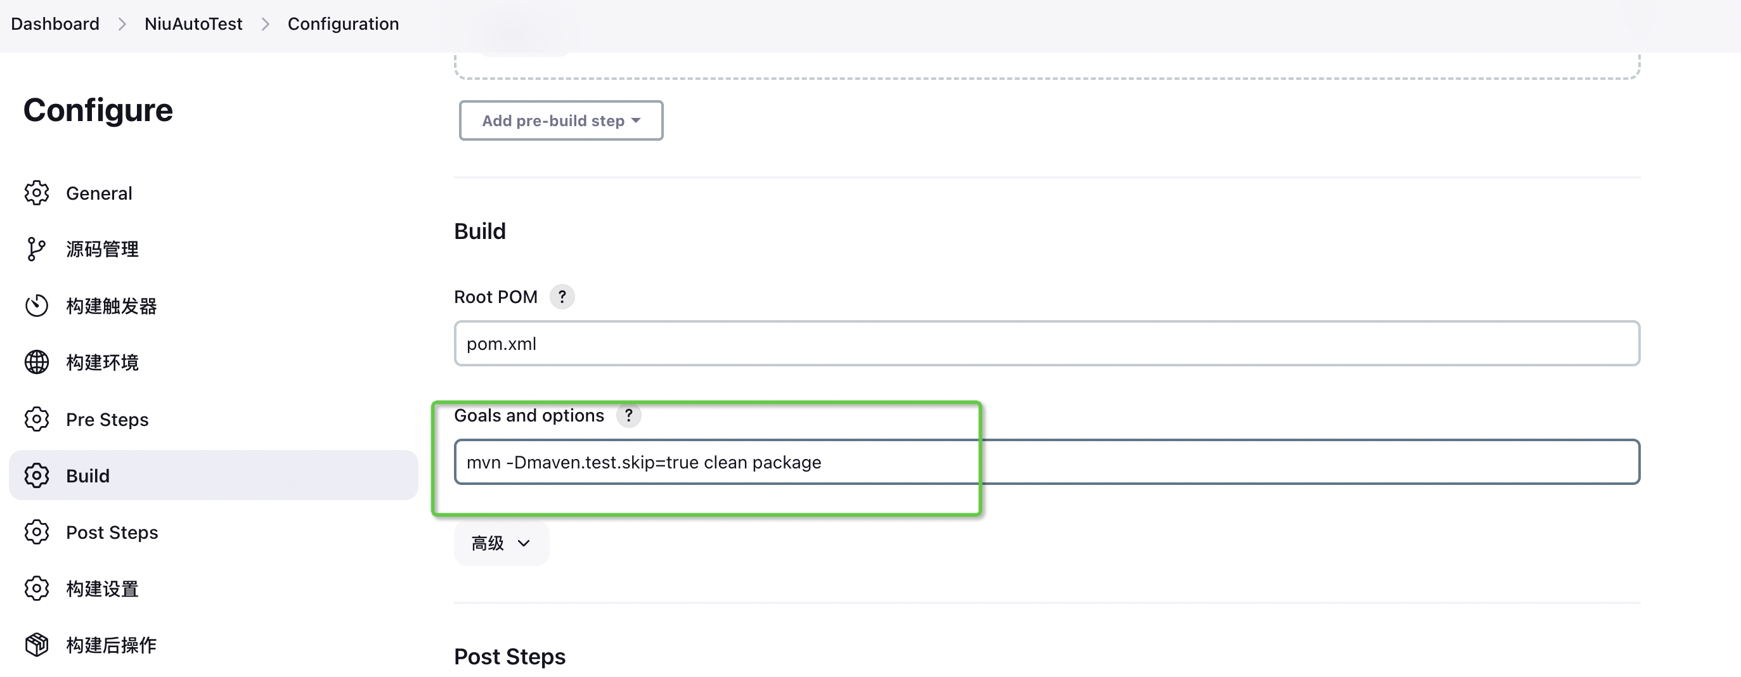Click the branch icon for 源码管理
1741x677 pixels.
36,249
